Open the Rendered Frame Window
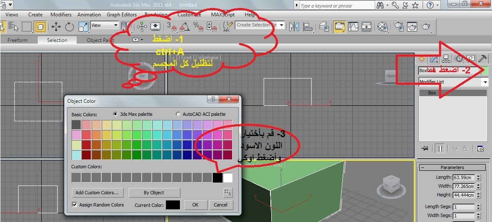 412,26
